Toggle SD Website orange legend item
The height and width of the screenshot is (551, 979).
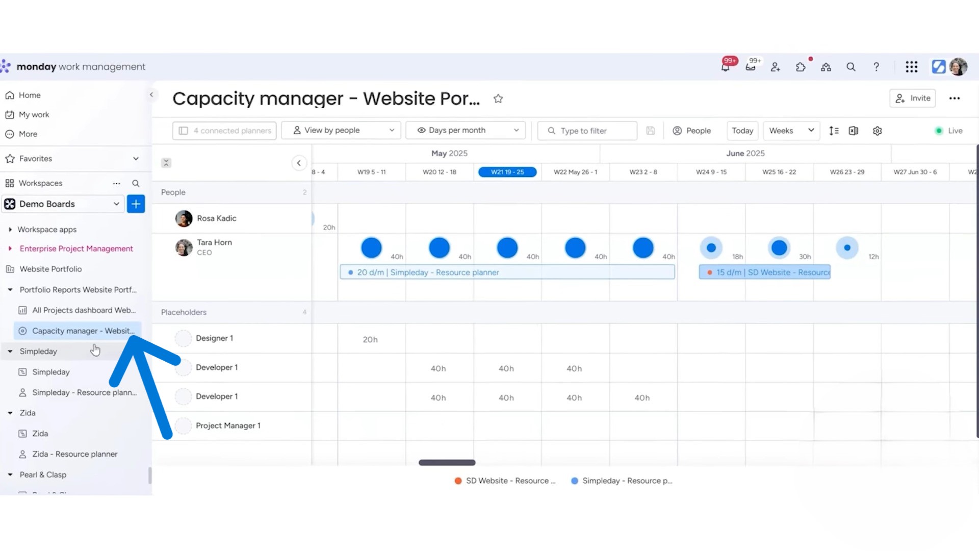click(x=505, y=481)
